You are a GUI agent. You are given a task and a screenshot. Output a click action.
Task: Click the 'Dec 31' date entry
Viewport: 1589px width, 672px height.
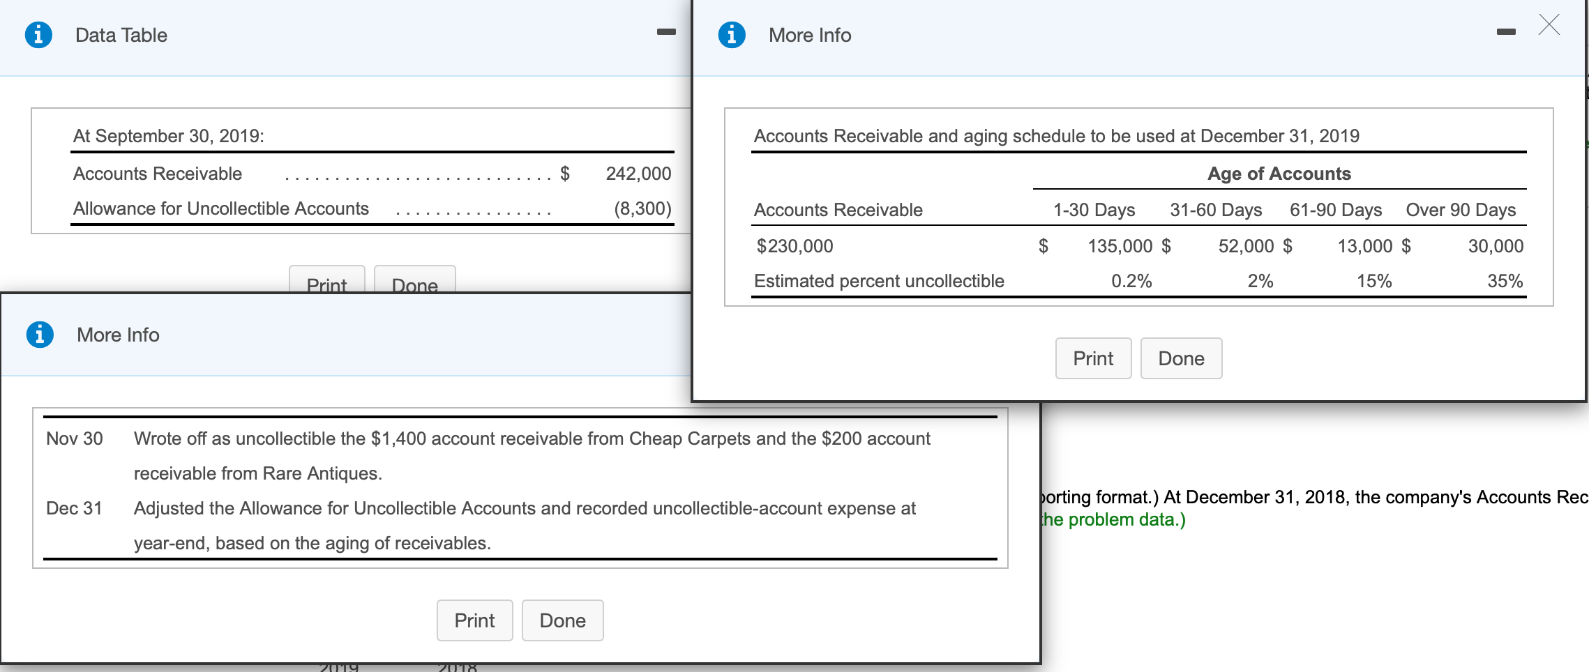[74, 508]
